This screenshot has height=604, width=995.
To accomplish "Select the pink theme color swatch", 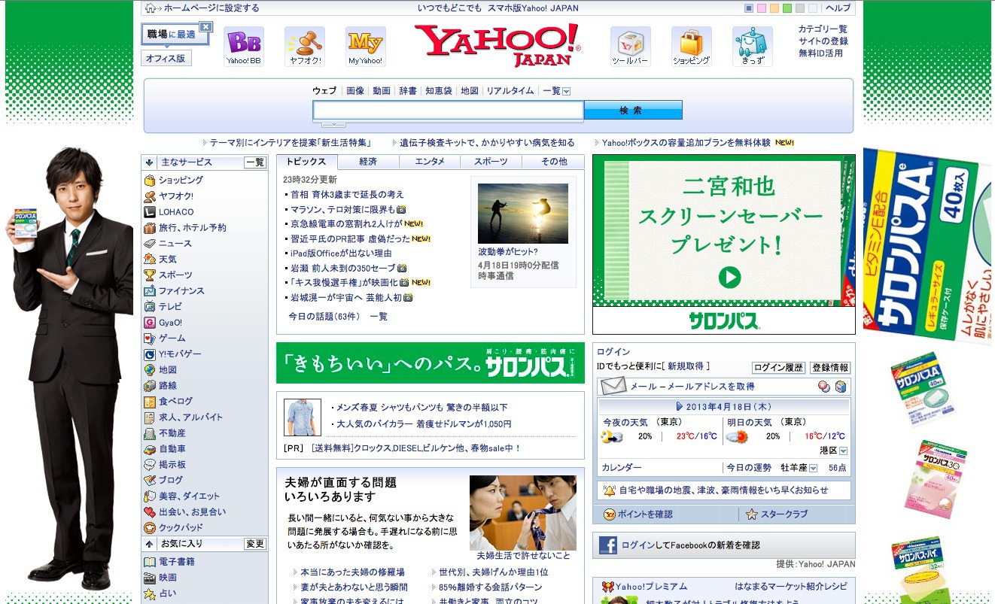I will click(x=762, y=8).
